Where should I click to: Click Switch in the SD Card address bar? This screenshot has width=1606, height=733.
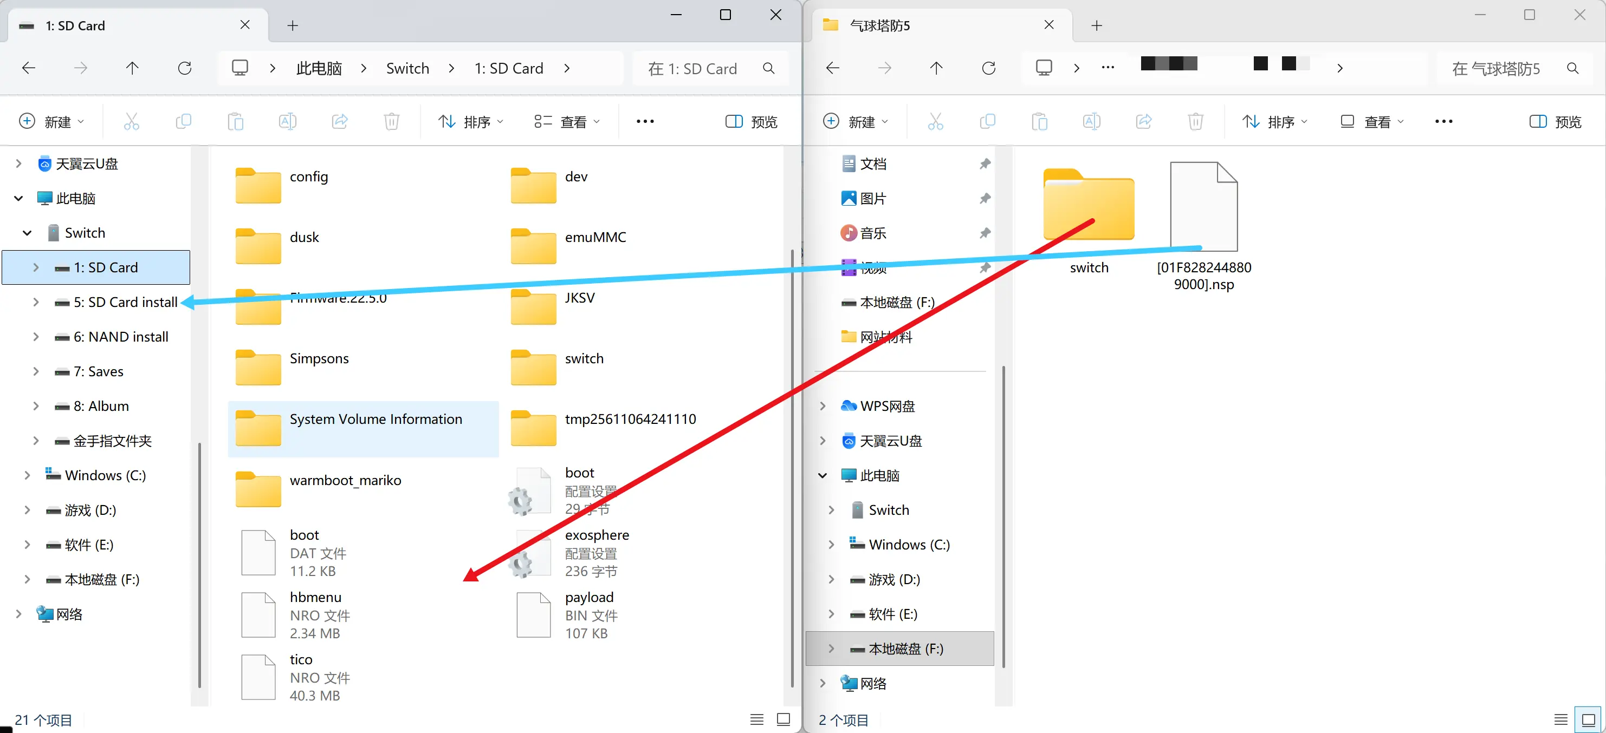click(408, 69)
